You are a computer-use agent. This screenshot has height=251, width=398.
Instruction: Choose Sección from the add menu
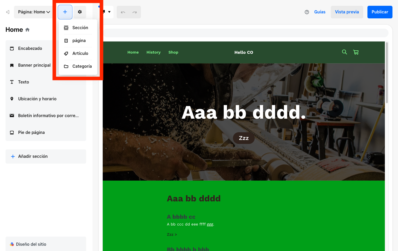(x=78, y=28)
